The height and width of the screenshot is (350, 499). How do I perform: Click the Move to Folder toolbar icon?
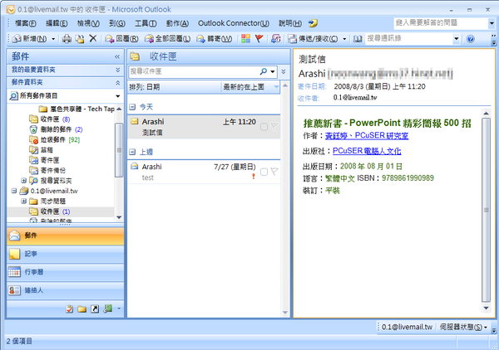pos(80,39)
